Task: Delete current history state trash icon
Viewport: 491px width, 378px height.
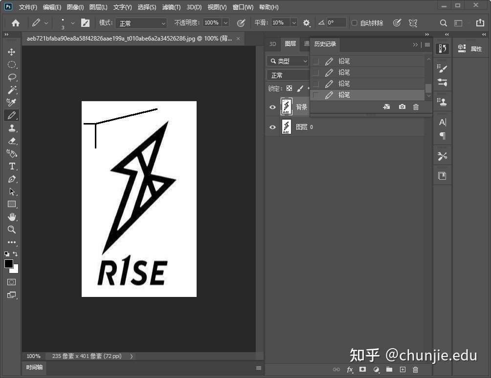Action: tap(416, 107)
